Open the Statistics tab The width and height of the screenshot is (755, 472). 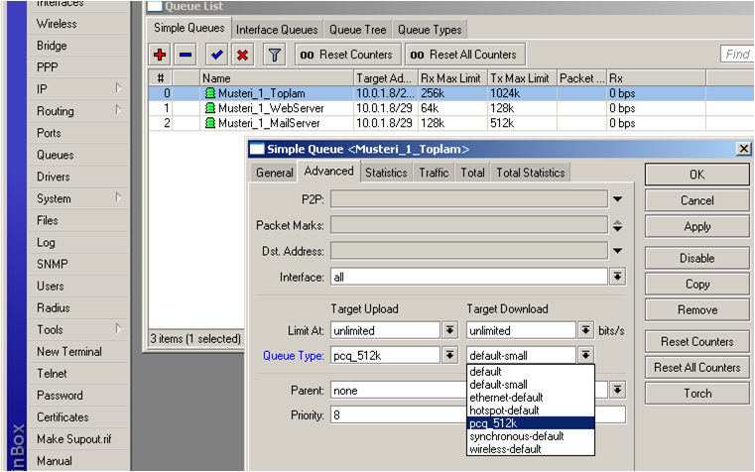(x=386, y=173)
